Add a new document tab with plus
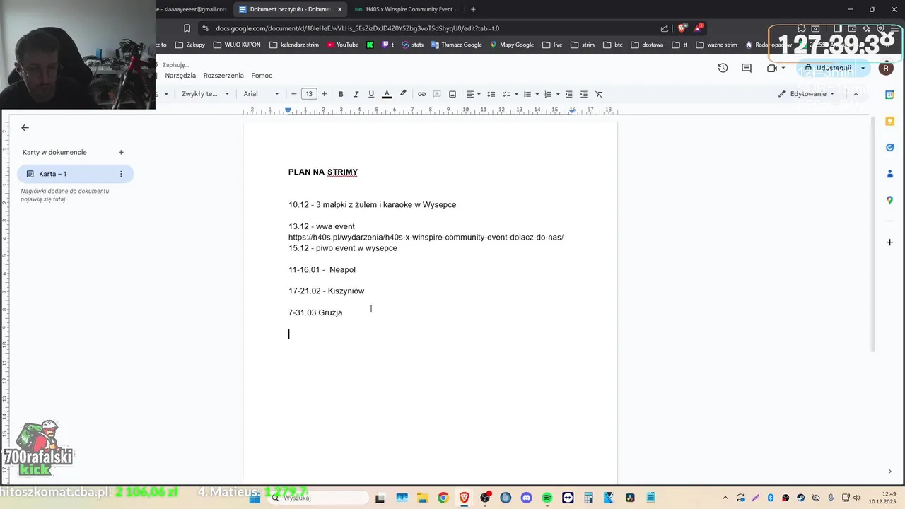Viewport: 905px width, 509px height. [121, 152]
